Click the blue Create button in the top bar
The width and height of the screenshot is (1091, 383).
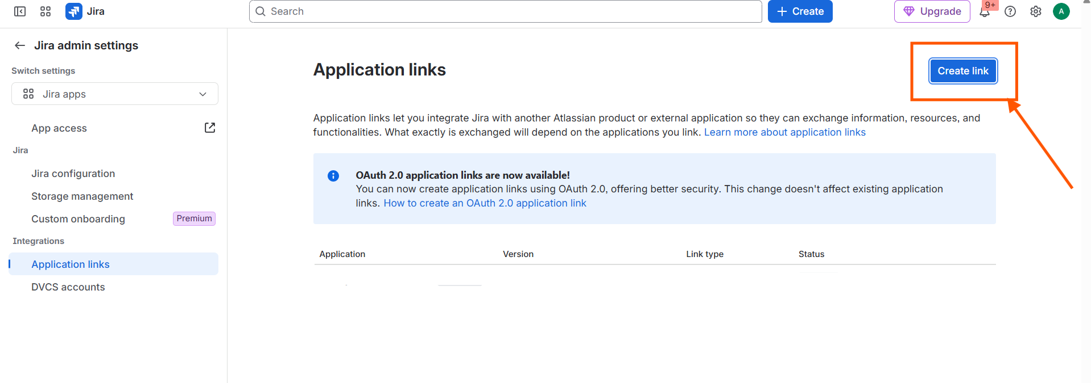tap(800, 11)
